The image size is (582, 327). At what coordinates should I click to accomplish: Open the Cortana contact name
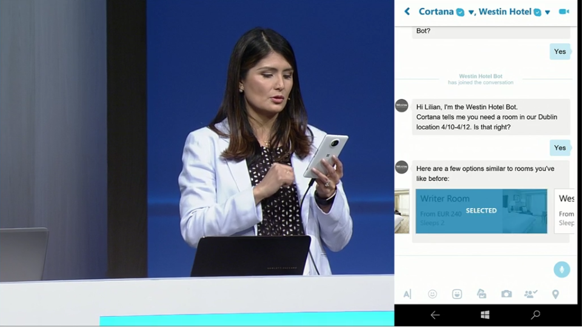436,12
